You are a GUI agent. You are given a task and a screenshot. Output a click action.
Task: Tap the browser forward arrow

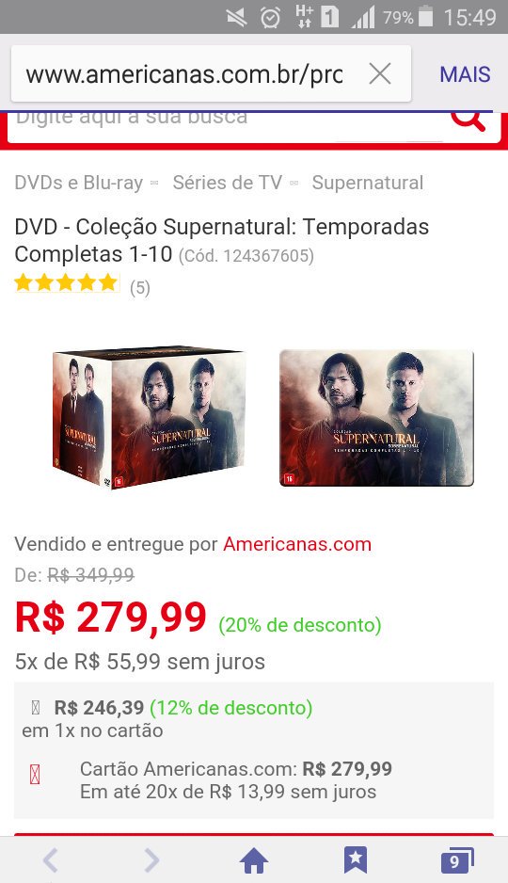point(151,860)
